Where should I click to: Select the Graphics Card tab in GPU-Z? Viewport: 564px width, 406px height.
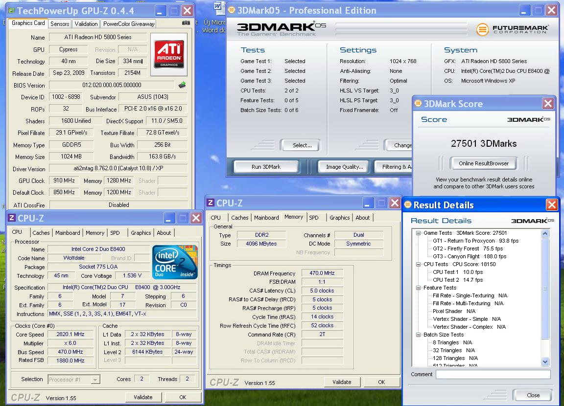pos(28,23)
